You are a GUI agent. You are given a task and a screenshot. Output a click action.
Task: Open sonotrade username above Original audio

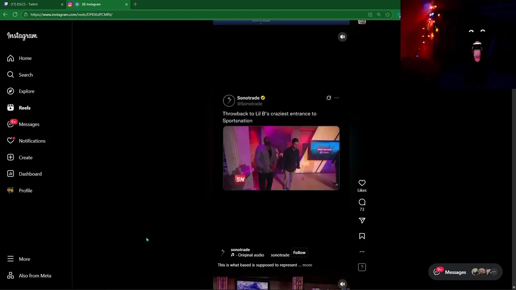[x=240, y=250]
